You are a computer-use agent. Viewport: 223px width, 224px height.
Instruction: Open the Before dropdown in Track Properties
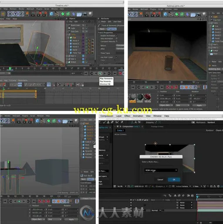click(x=120, y=45)
